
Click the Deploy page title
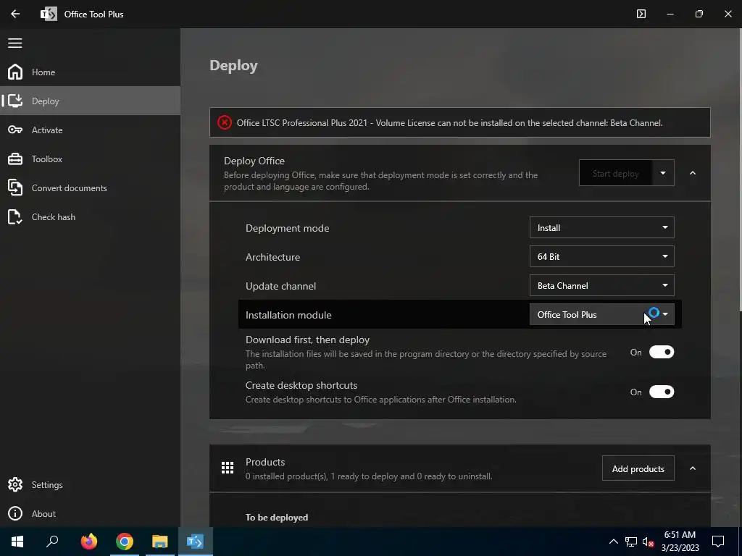point(233,66)
